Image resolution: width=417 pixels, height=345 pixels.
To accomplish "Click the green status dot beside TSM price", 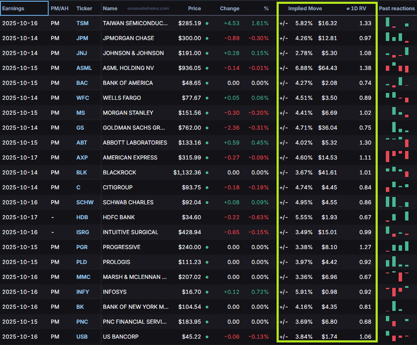I will click(x=207, y=23).
